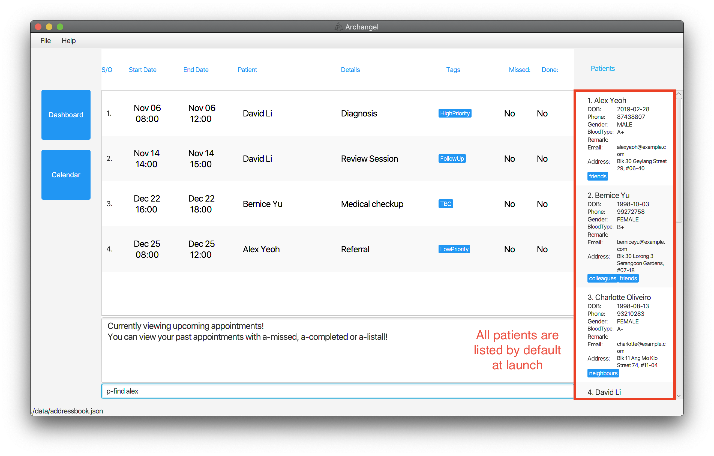The image size is (714, 456).
Task: Select the FollowUp tag on Review Session
Action: coord(452,159)
